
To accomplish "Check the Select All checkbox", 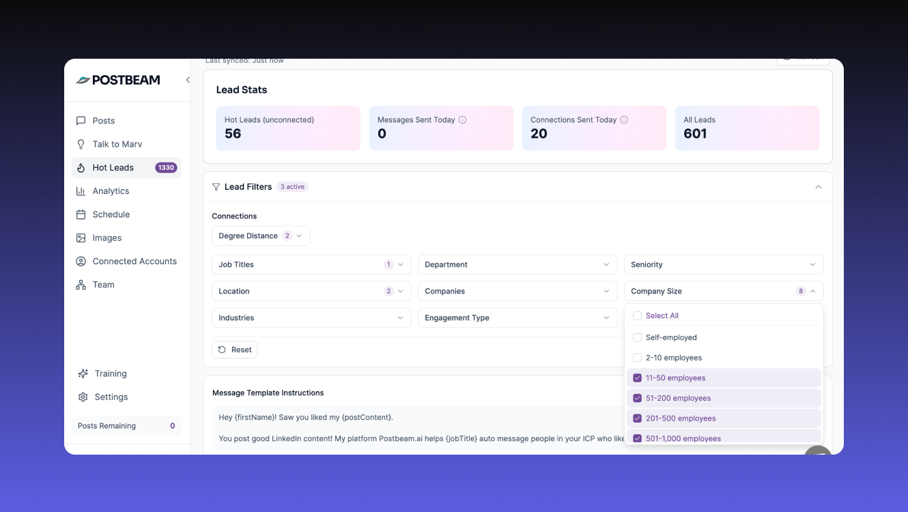I will tap(637, 316).
